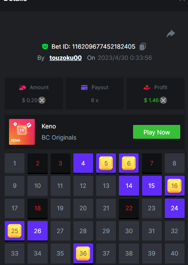Click purple tile number 14

click(x=129, y=186)
